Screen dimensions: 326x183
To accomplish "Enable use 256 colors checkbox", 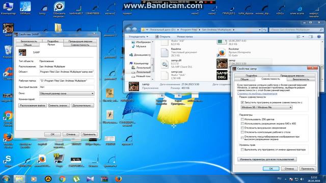I will tap(242, 119).
